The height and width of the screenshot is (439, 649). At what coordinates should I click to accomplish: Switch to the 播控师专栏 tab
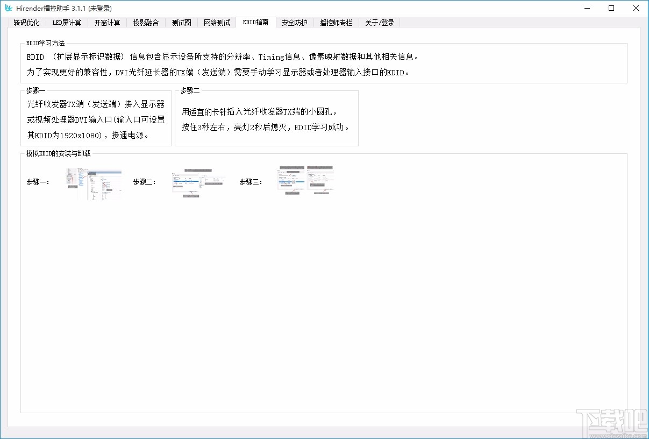tap(336, 22)
